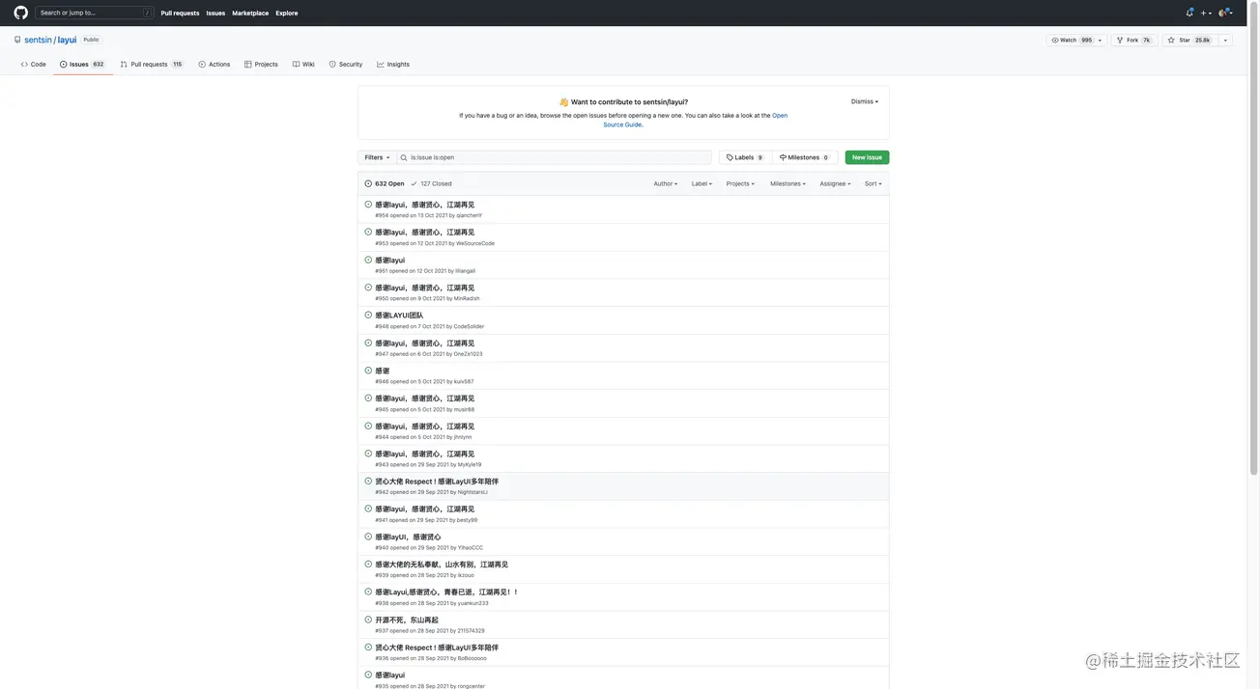The width and height of the screenshot is (1260, 689).
Task: Watch the repository with the Watch button
Action: coord(1070,41)
